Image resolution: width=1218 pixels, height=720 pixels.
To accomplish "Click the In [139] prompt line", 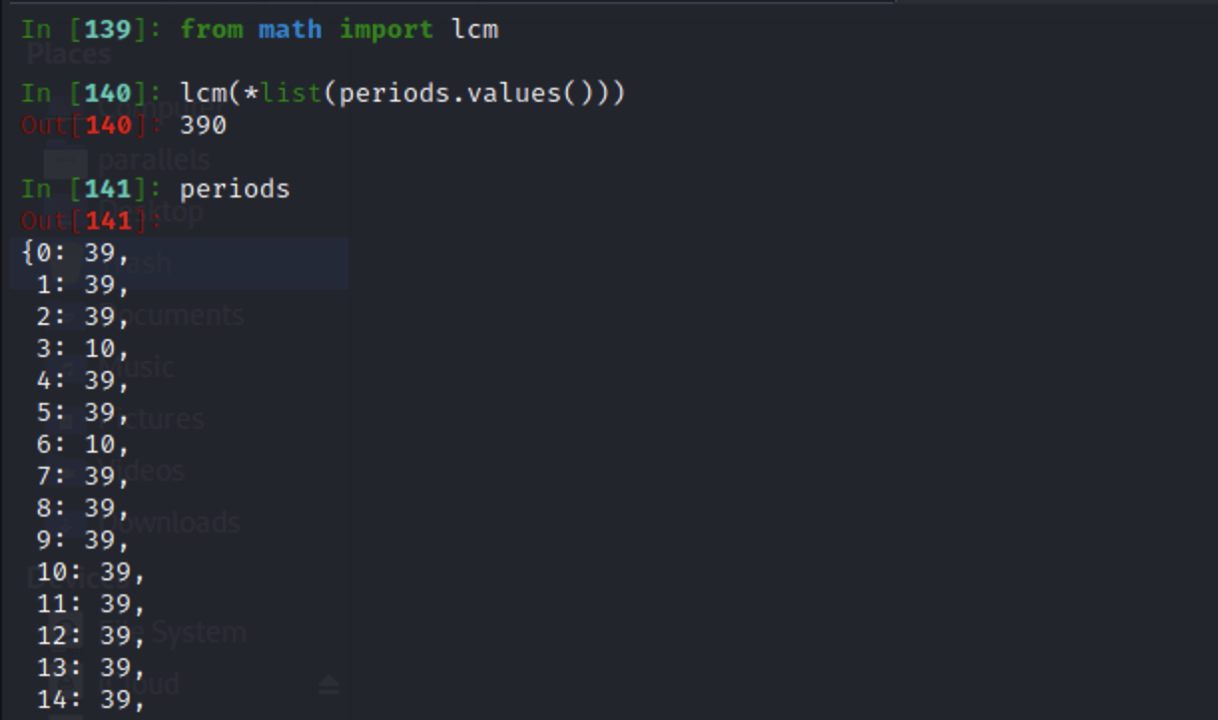I will [x=259, y=29].
